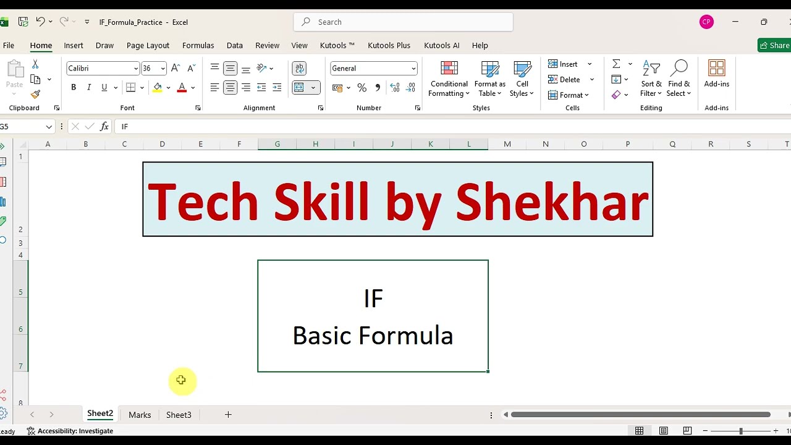Open the Calibri font name dropdown

136,69
